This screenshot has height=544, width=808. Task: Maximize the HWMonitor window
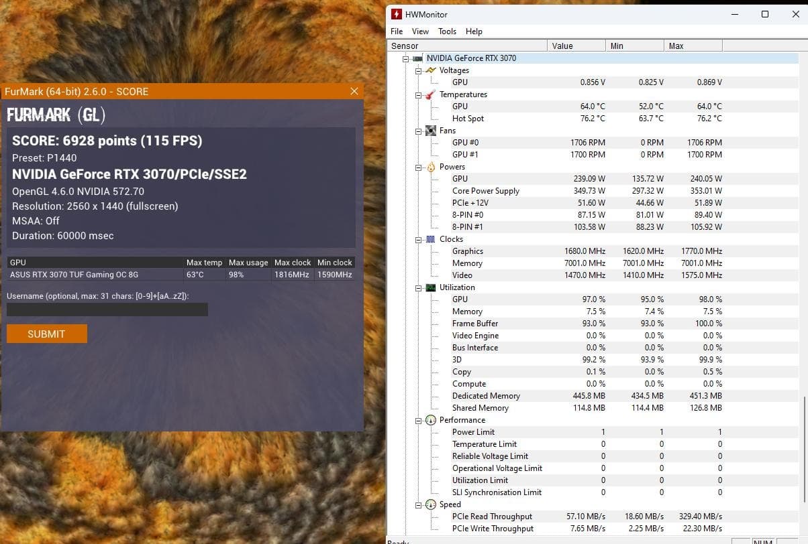[765, 14]
